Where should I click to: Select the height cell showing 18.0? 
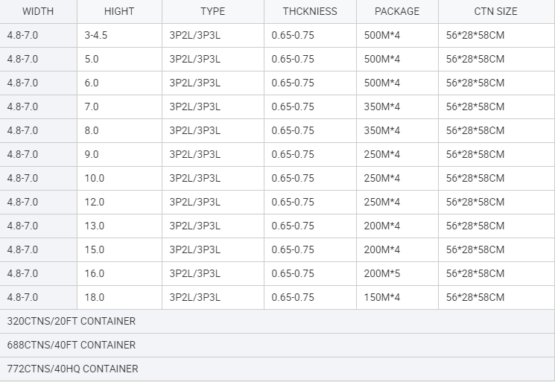click(119, 297)
